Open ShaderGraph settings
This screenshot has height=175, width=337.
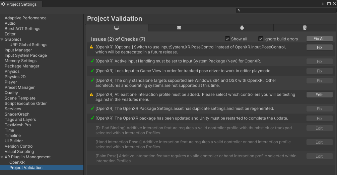pos(17,114)
